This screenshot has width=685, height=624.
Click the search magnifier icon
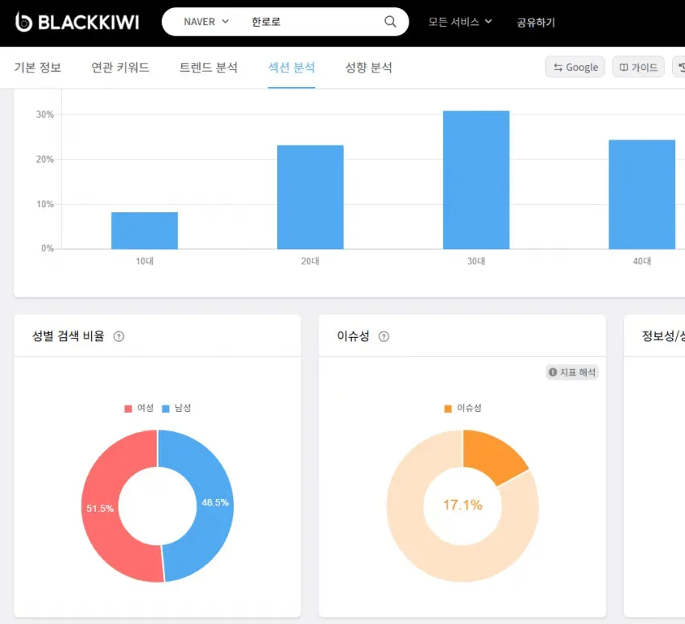pyautogui.click(x=390, y=22)
